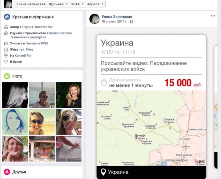Select the Елена Зеленская name tab in header
The width and height of the screenshot is (221, 179).
31,4
